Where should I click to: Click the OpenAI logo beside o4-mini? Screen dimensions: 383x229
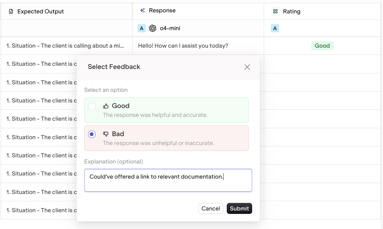153,28
